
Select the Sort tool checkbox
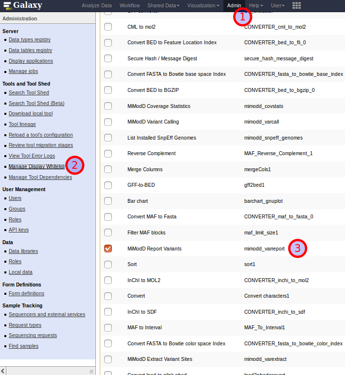(108, 264)
